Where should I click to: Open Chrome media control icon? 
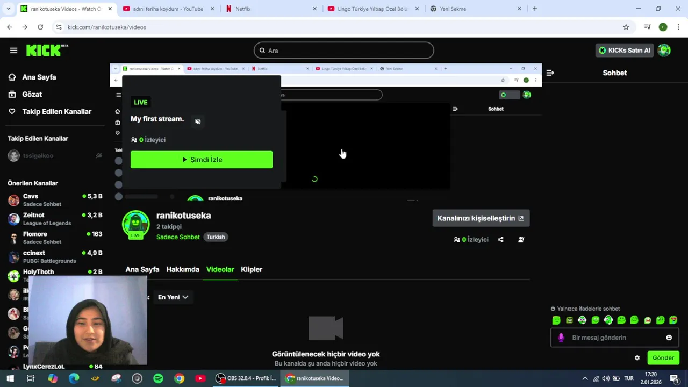point(648,27)
